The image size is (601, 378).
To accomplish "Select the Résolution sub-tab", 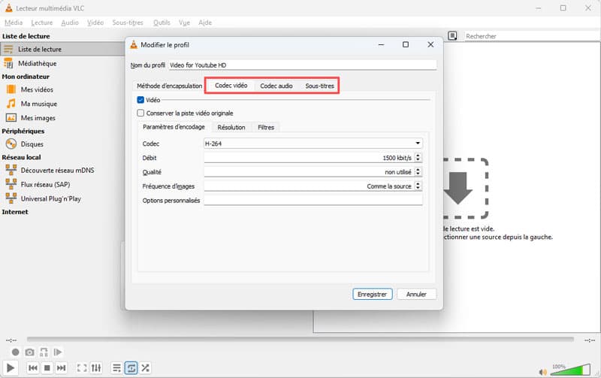I will coord(231,127).
